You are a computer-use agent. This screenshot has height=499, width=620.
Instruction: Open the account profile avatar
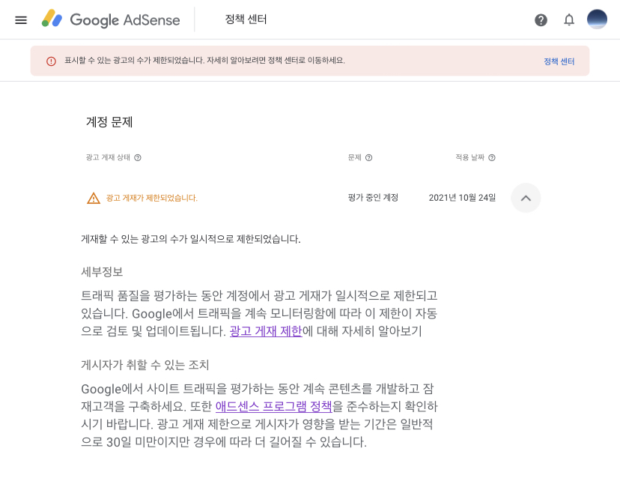point(597,19)
